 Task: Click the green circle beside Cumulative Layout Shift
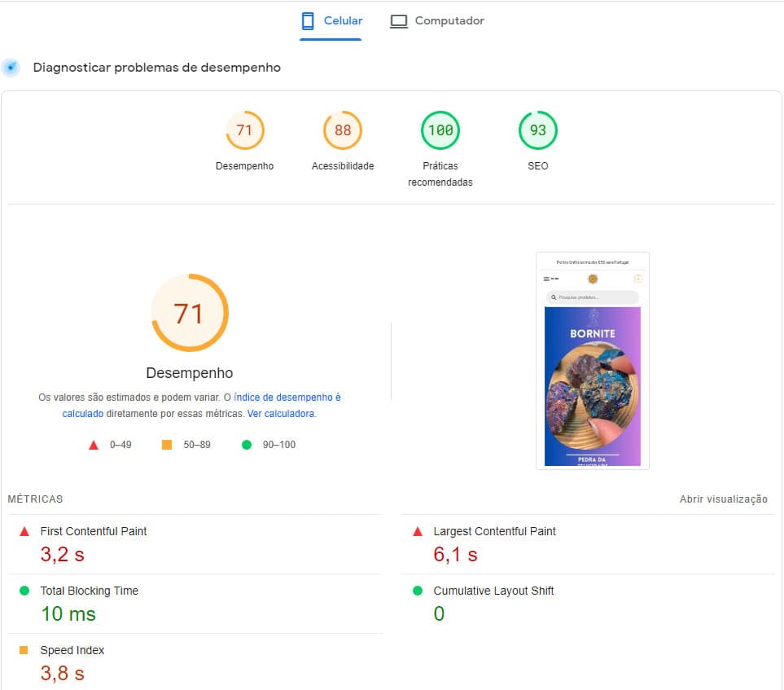pos(417,590)
